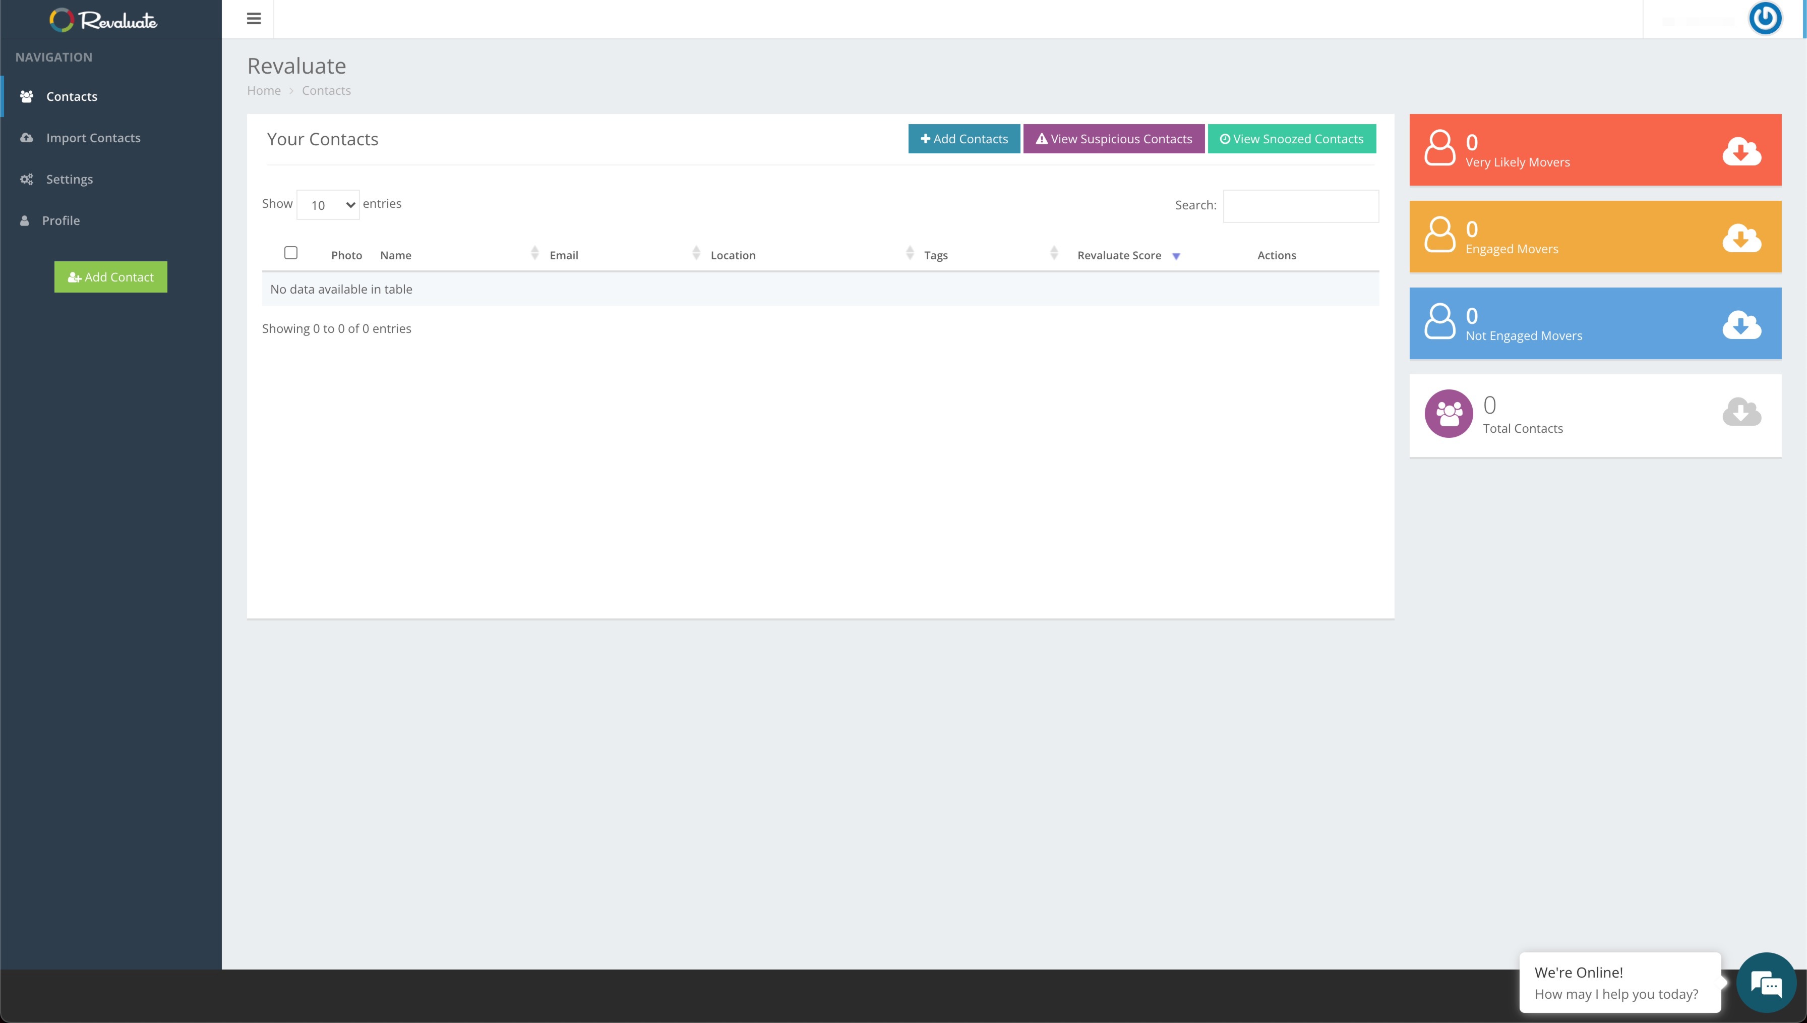Open View Suspicious Contacts
The height and width of the screenshot is (1023, 1807).
coord(1113,138)
